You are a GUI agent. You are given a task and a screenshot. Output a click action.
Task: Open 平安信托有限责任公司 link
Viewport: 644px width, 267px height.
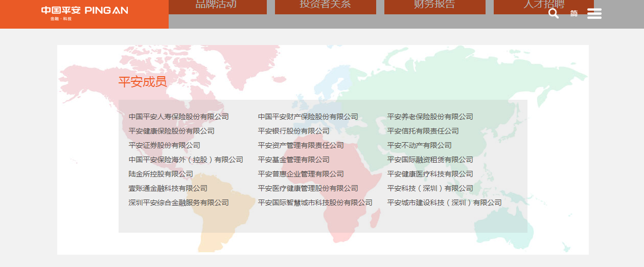[x=423, y=131]
